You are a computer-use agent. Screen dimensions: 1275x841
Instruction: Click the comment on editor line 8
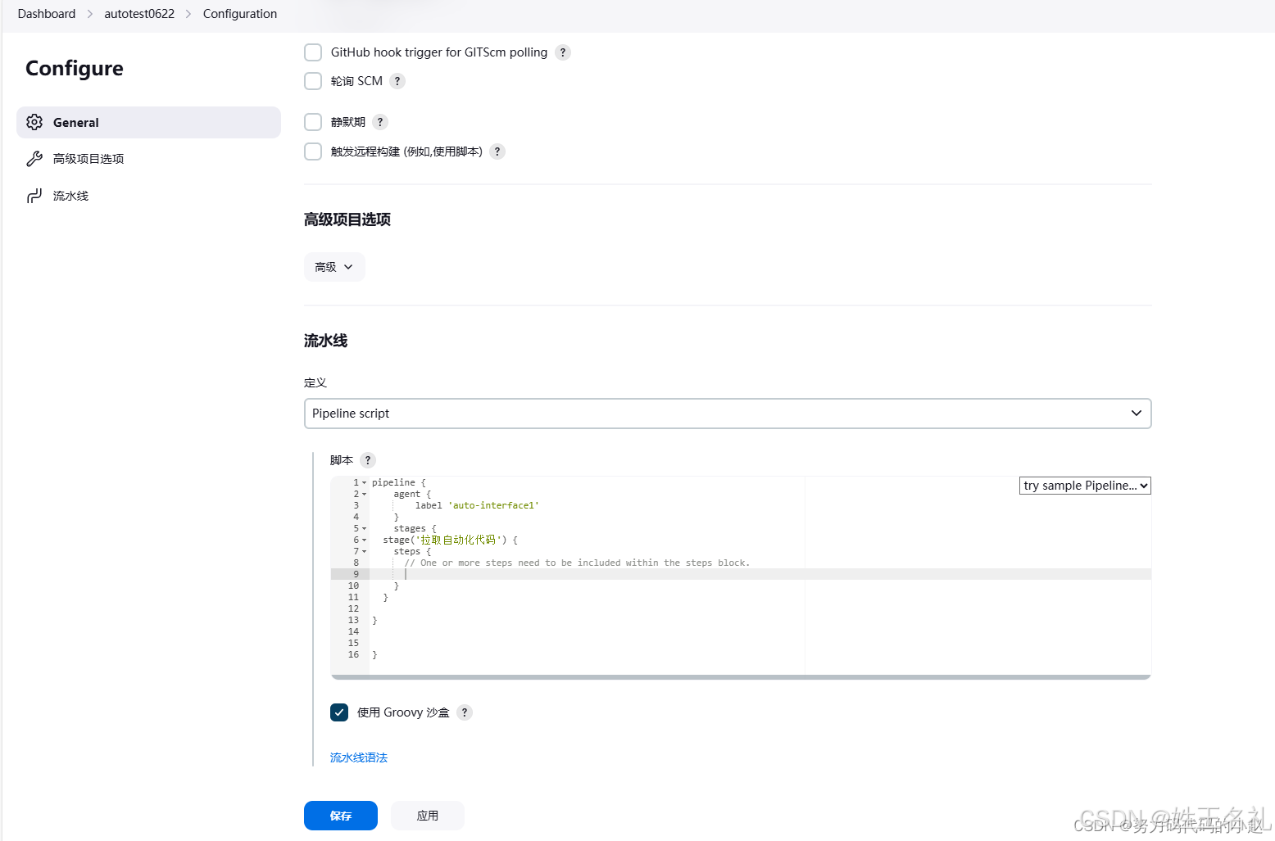point(577,563)
